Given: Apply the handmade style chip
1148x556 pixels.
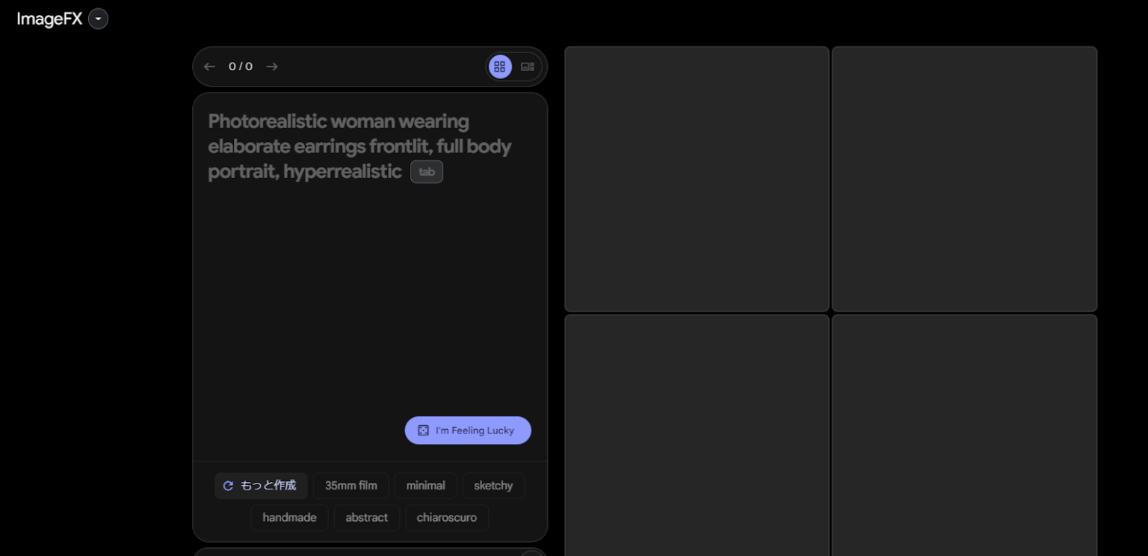Looking at the screenshot, I should tap(289, 518).
